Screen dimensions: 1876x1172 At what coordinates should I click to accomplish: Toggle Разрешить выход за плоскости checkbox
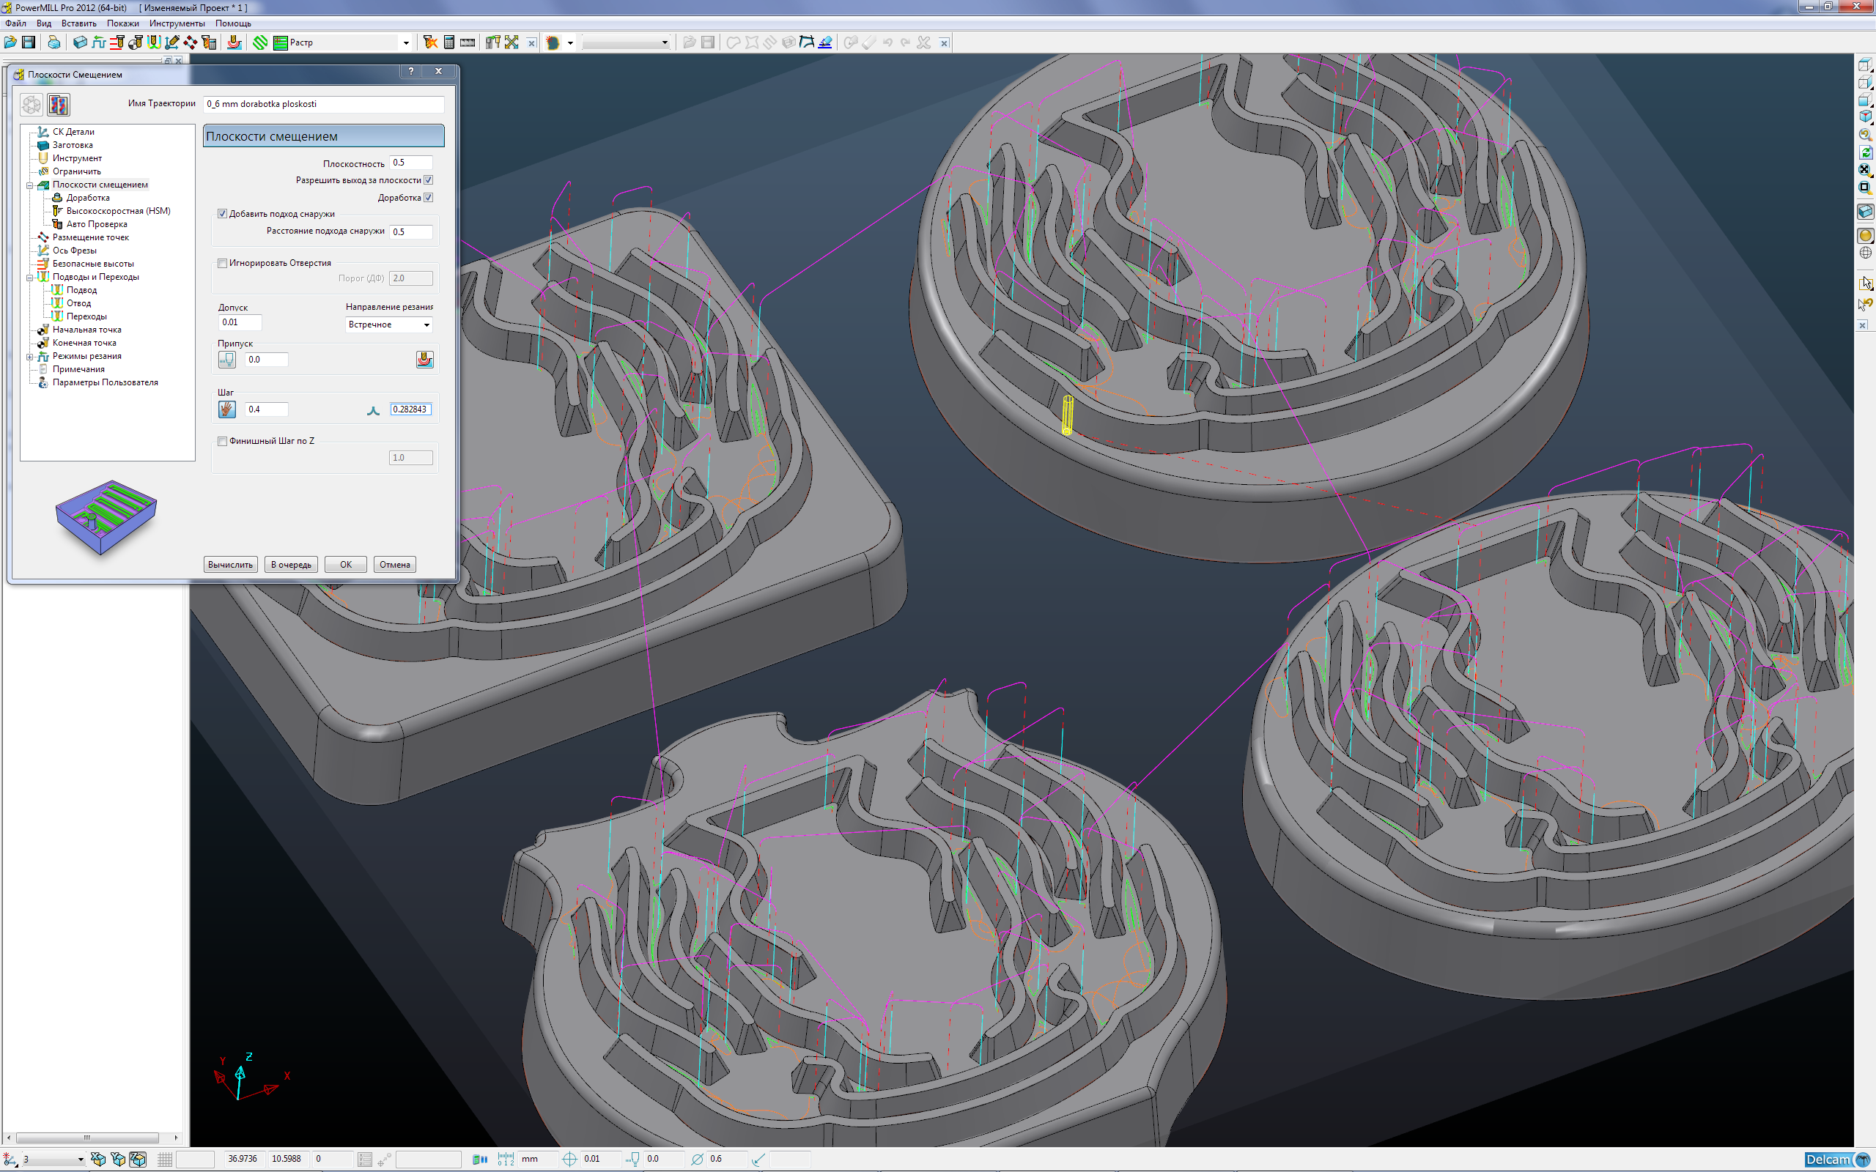[x=428, y=180]
